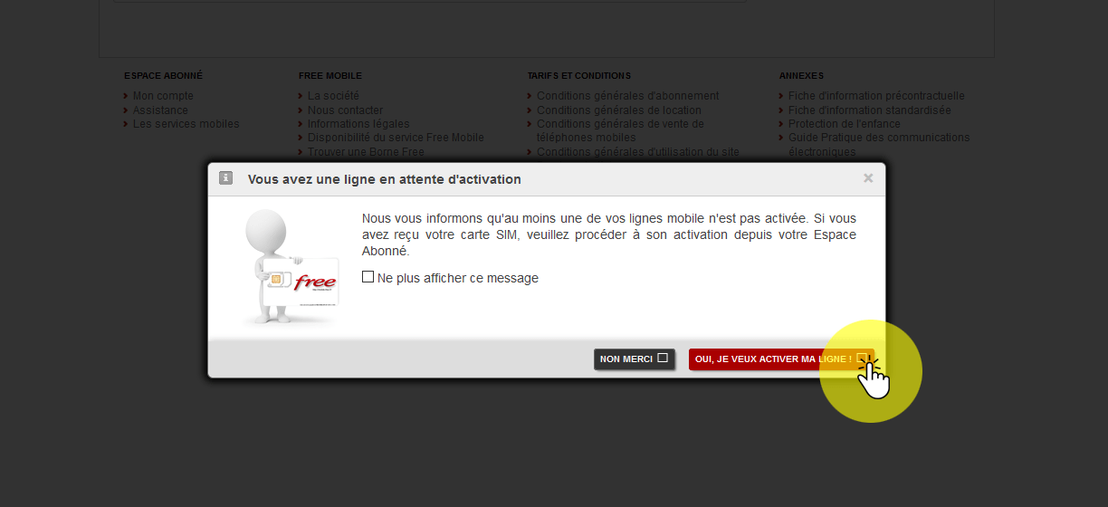Open 'Les services mobiles' link
Image resolution: width=1108 pixels, height=507 pixels.
[x=186, y=124]
